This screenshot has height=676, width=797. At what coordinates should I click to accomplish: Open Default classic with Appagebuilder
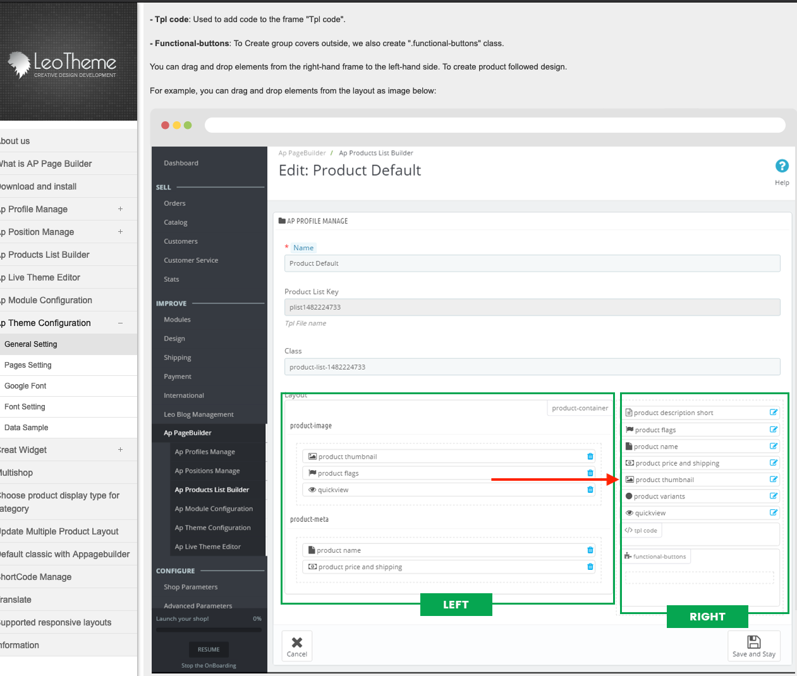(x=68, y=554)
